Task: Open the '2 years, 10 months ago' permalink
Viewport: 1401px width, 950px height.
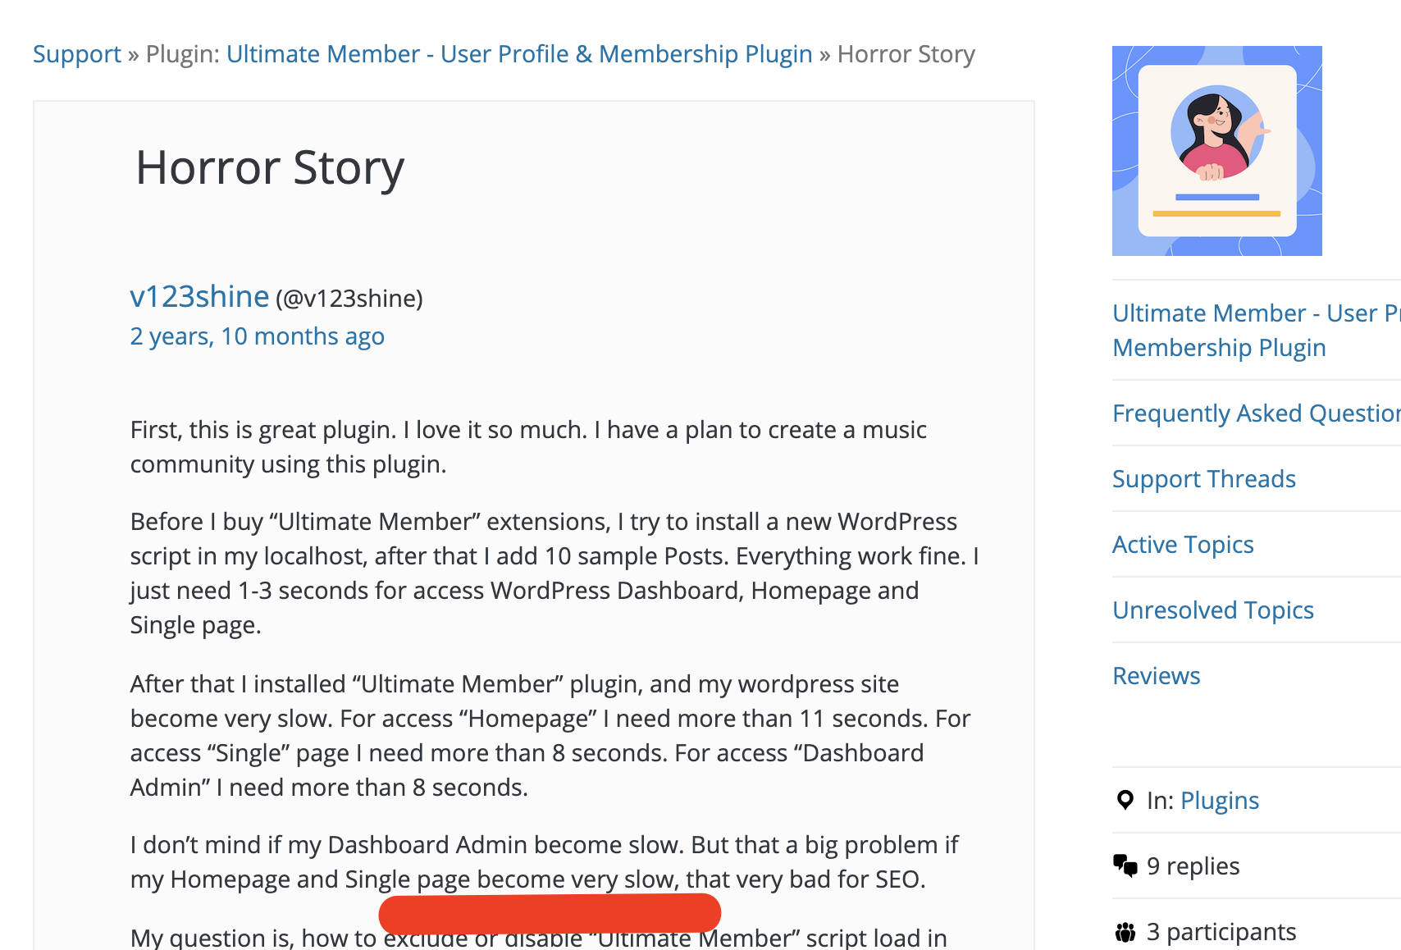Action: coord(257,336)
